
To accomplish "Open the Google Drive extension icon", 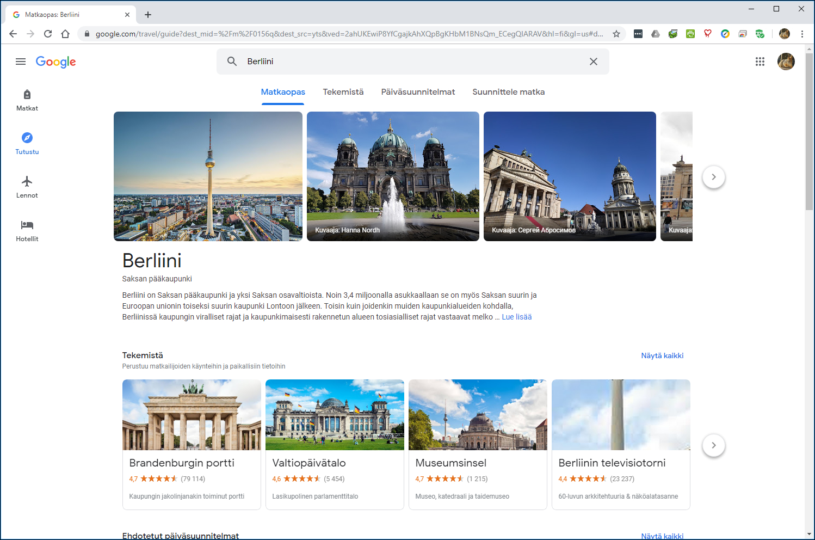I will coord(656,33).
